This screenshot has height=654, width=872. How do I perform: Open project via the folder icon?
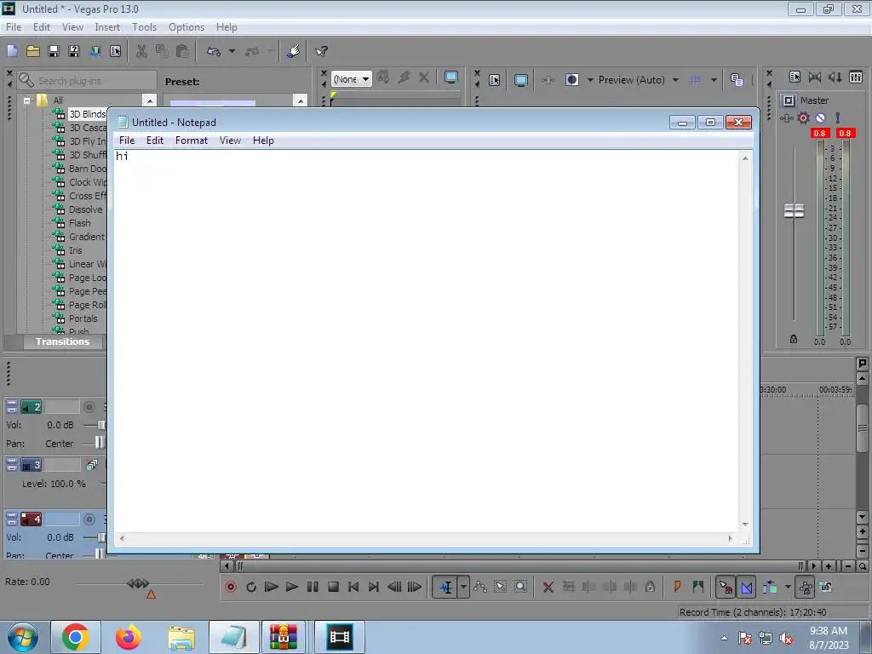(33, 51)
